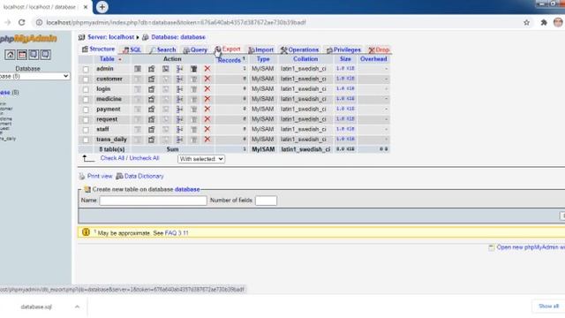565x318 pixels.
Task: Focus the new table Name field
Action: [x=153, y=201]
